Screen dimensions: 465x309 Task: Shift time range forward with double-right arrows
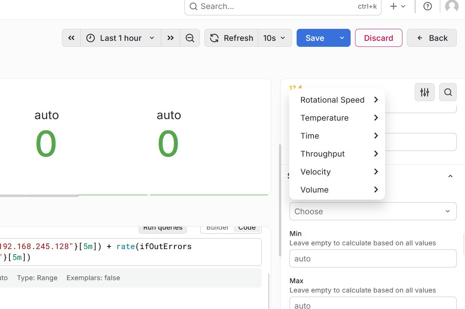click(171, 38)
